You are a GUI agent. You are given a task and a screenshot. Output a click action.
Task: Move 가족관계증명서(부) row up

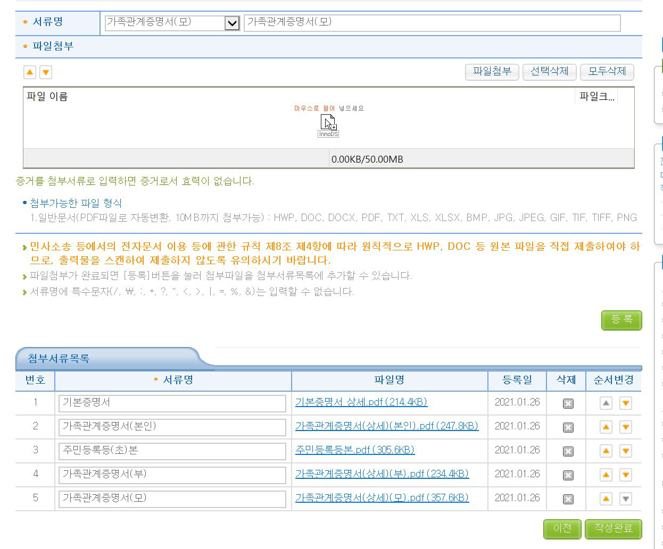pos(606,475)
